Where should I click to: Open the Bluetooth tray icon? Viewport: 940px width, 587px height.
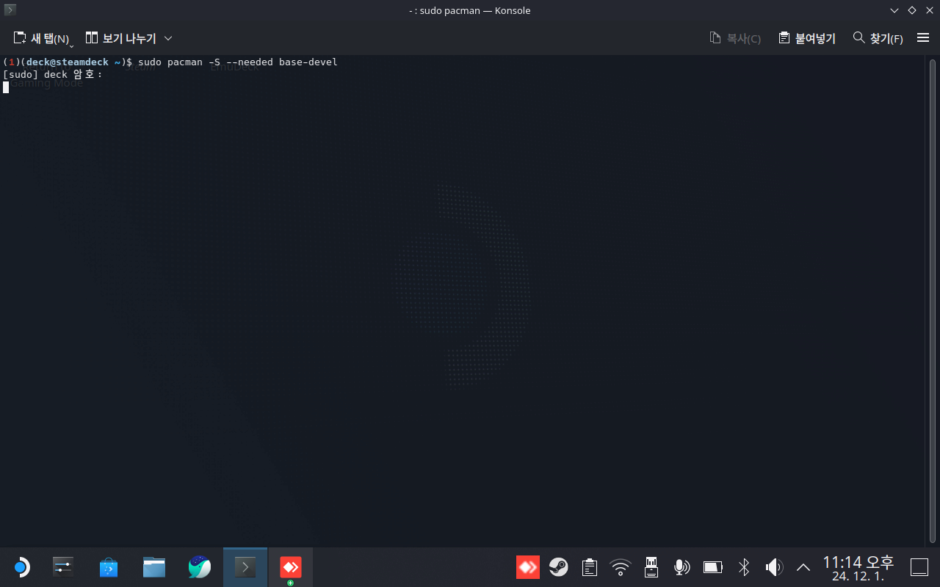744,567
